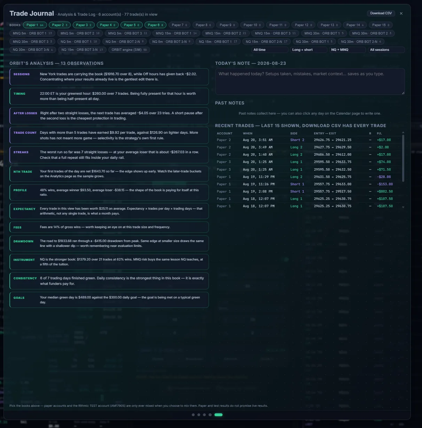Enable the Paper 7 book chip
This screenshot has width=422, height=428.
pyautogui.click(x=179, y=25)
